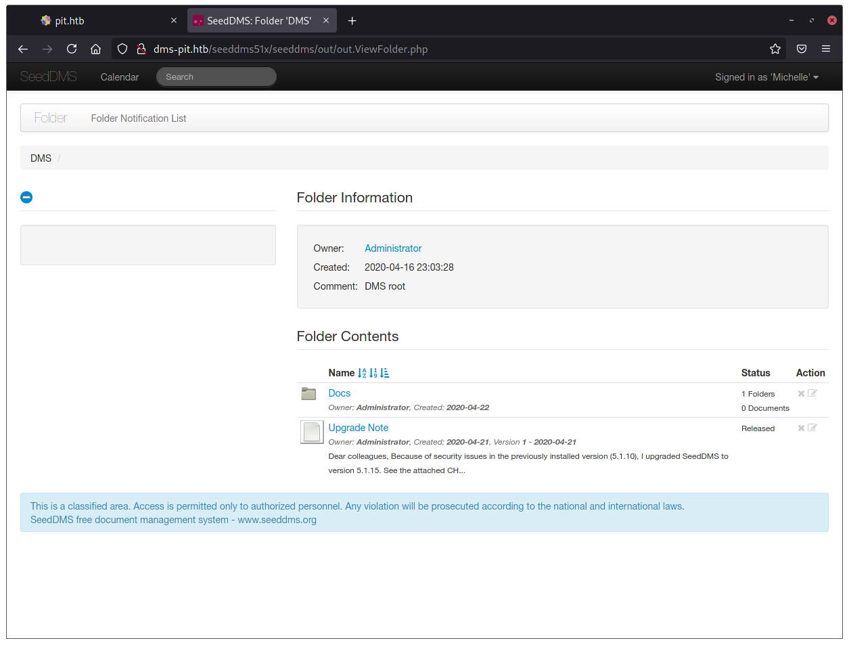Open Folder Notification List

(139, 118)
